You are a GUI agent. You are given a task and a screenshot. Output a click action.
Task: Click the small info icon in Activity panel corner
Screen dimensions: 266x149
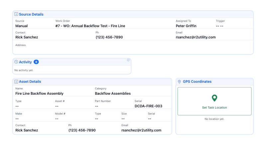(x=128, y=60)
